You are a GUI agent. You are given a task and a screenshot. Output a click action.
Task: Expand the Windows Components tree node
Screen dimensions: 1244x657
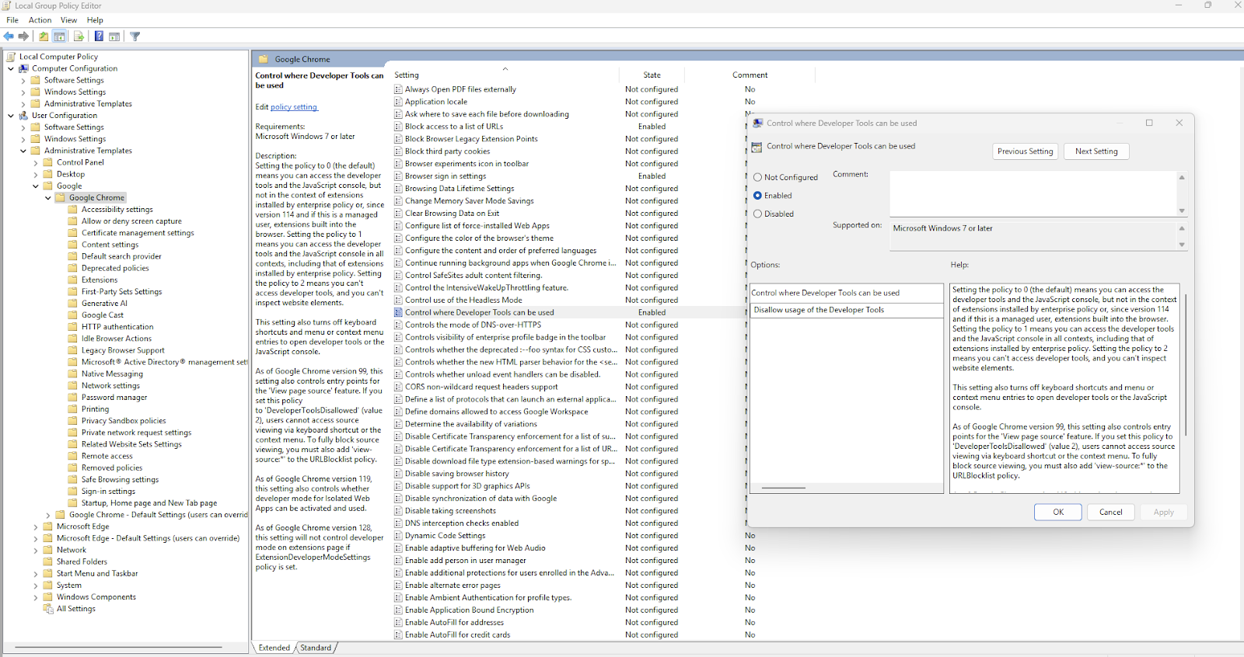[36, 597]
